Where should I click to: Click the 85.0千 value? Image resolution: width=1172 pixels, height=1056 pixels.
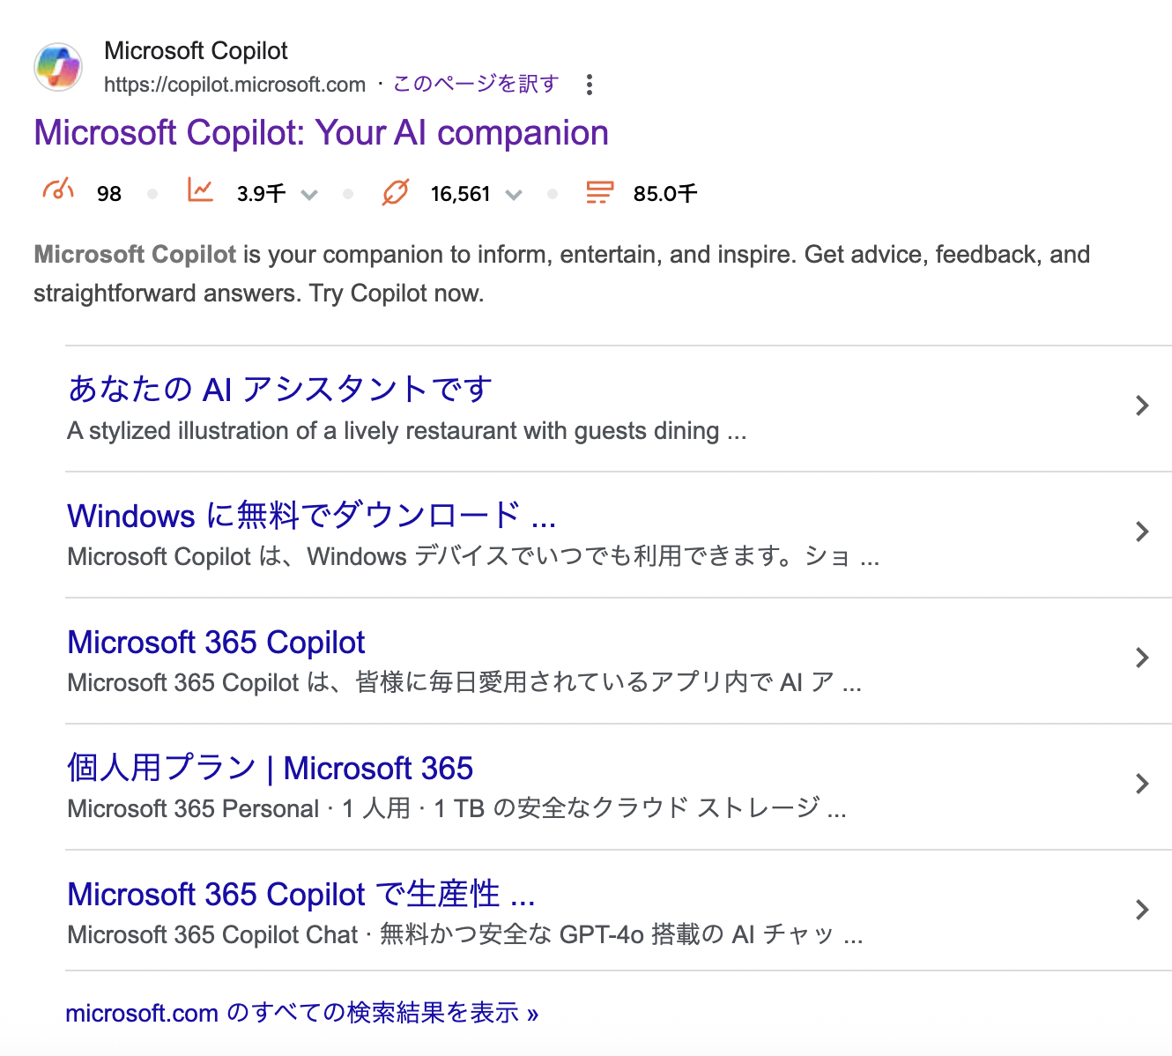665,194
